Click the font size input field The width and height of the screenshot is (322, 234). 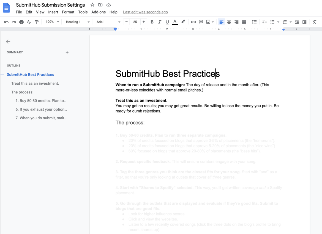(135, 22)
